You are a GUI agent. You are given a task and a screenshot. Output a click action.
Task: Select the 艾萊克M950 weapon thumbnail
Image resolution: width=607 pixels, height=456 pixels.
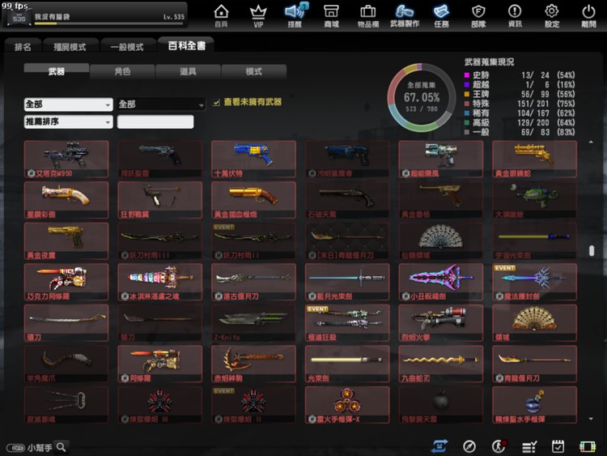(66, 159)
